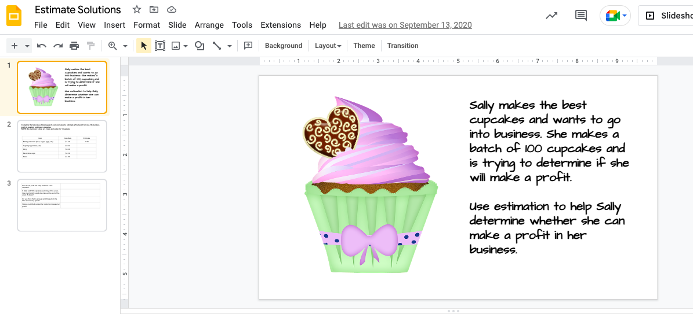Click the shape tool icon

[199, 46]
